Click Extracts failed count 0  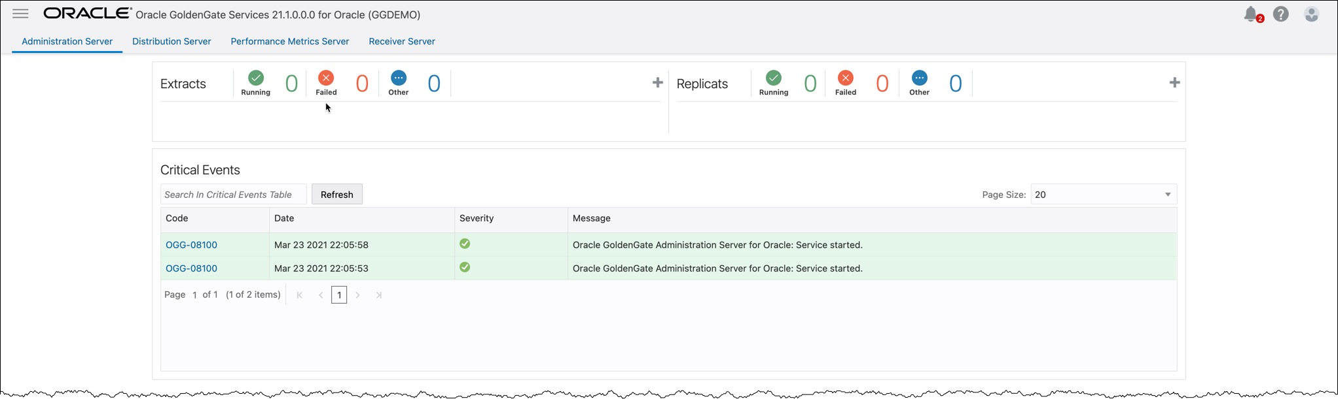(362, 84)
